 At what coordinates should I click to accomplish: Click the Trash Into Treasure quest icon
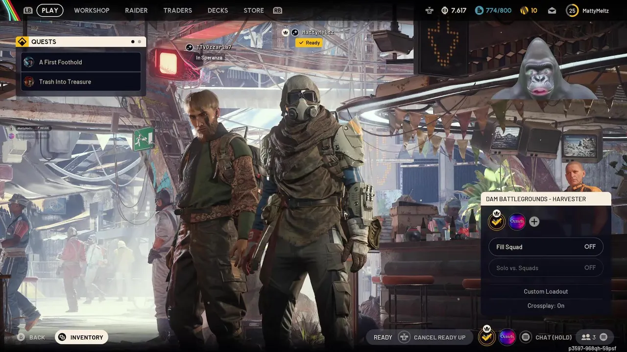point(29,82)
